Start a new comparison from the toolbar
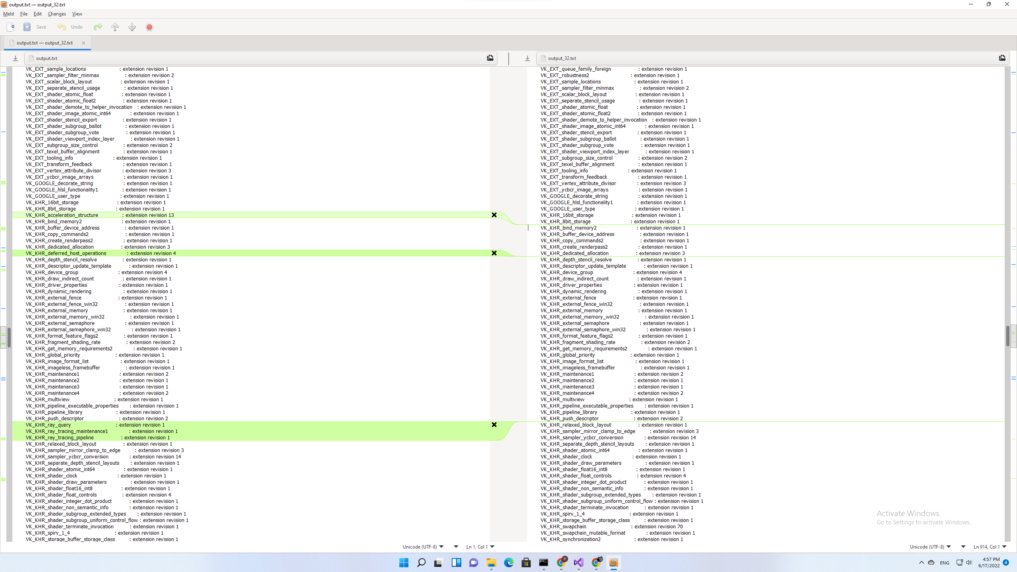The image size is (1017, 572). pyautogui.click(x=10, y=27)
